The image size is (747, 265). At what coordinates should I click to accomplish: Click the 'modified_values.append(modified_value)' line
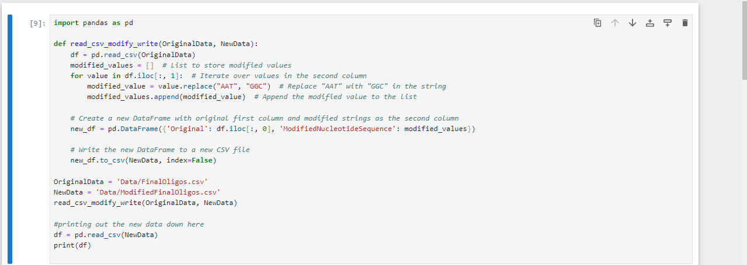(x=252, y=97)
